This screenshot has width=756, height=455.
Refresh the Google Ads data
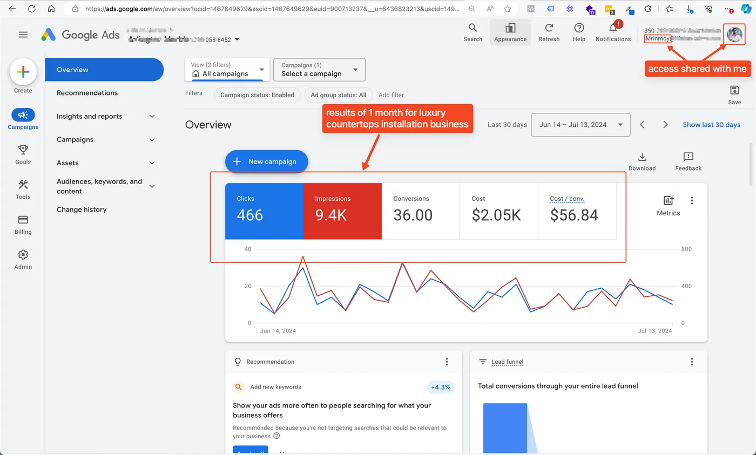(x=549, y=31)
